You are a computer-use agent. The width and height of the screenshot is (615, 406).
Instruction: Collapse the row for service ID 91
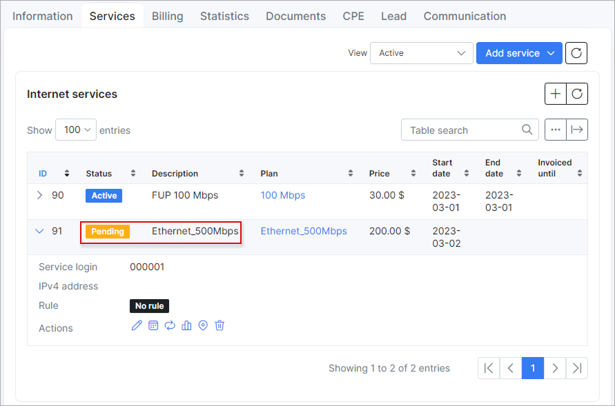click(39, 232)
